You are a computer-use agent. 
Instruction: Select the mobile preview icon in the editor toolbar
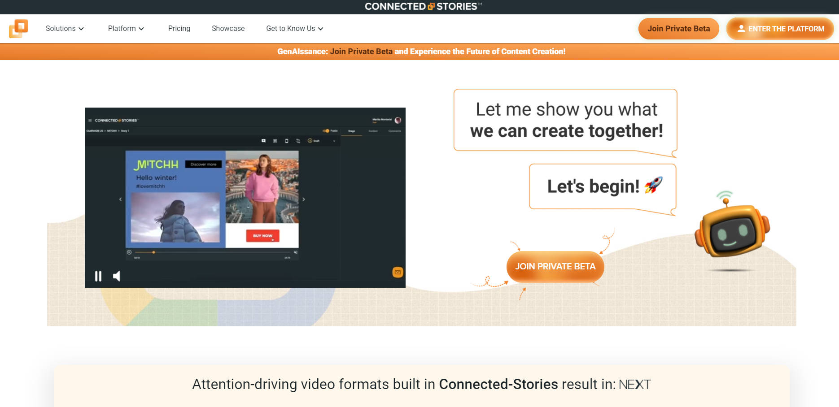tap(287, 141)
